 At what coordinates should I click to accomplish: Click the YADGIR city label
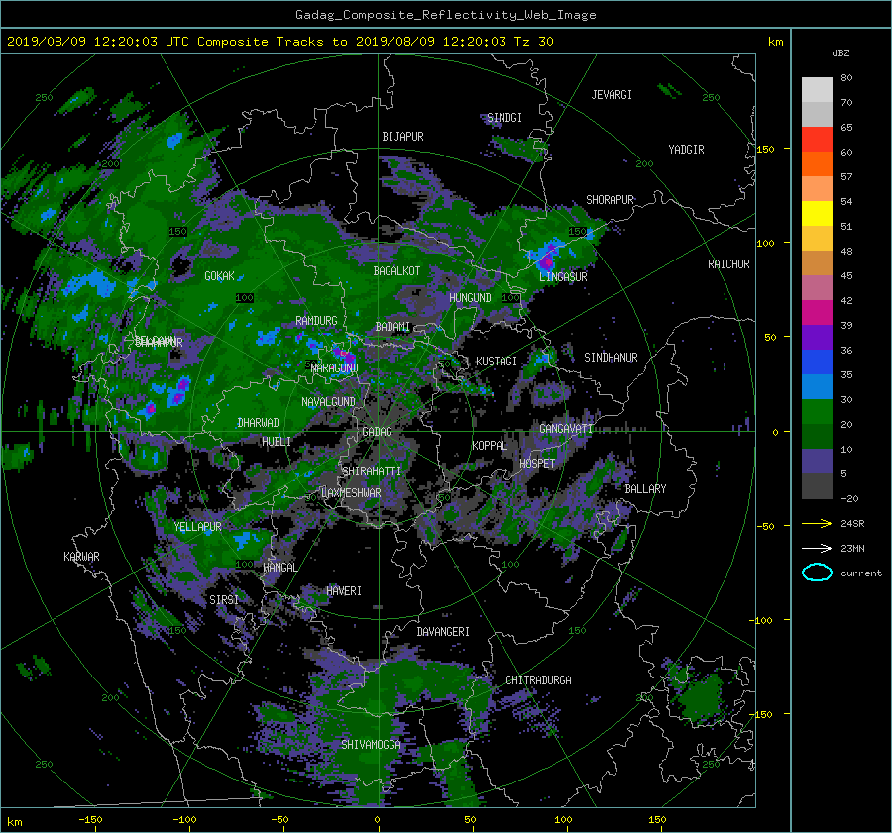pos(686,150)
